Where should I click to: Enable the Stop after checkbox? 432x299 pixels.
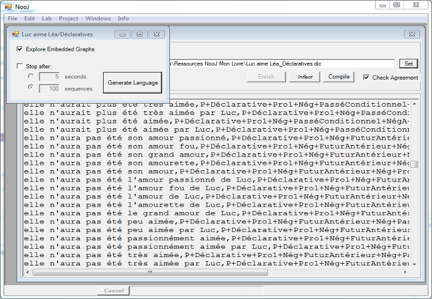20,67
